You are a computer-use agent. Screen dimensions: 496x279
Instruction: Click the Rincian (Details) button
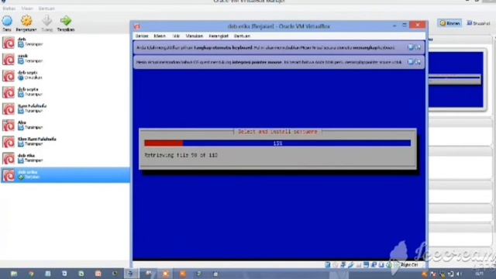[x=449, y=23]
